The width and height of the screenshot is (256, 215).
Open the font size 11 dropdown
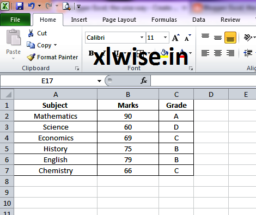click(x=165, y=38)
